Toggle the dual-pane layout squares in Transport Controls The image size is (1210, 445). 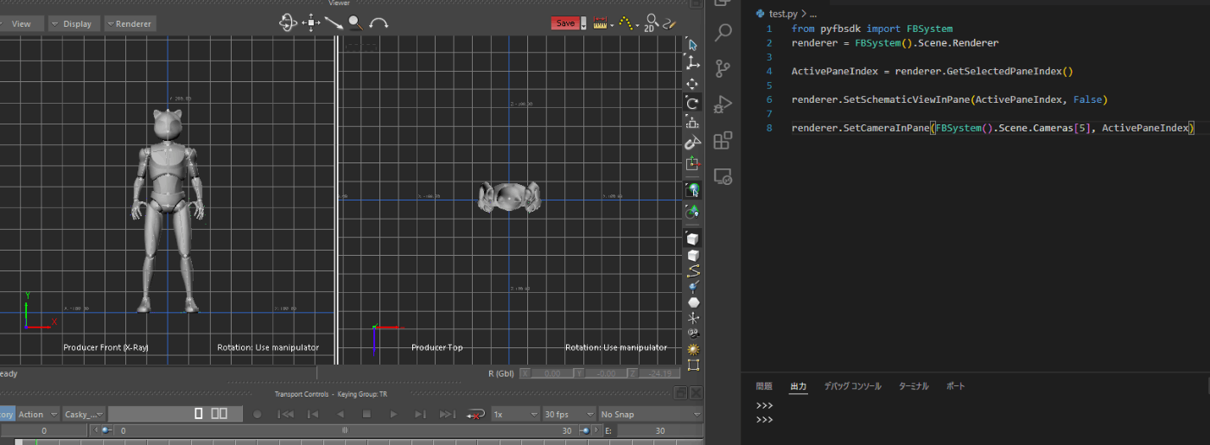pyautogui.click(x=220, y=414)
